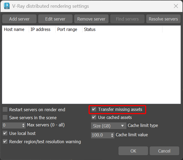Viewport: 183px width, 160px height.
Task: Click Remove server
Action: [x=91, y=19]
